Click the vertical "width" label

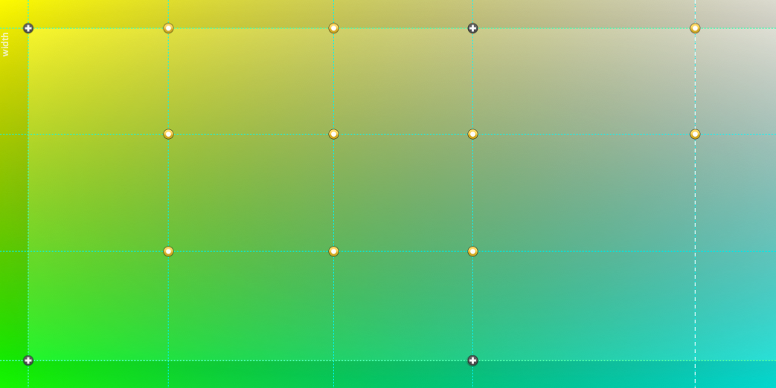tap(5, 45)
